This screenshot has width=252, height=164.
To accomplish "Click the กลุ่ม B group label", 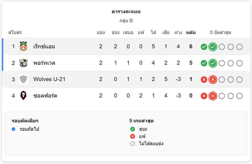I will point(126,21).
